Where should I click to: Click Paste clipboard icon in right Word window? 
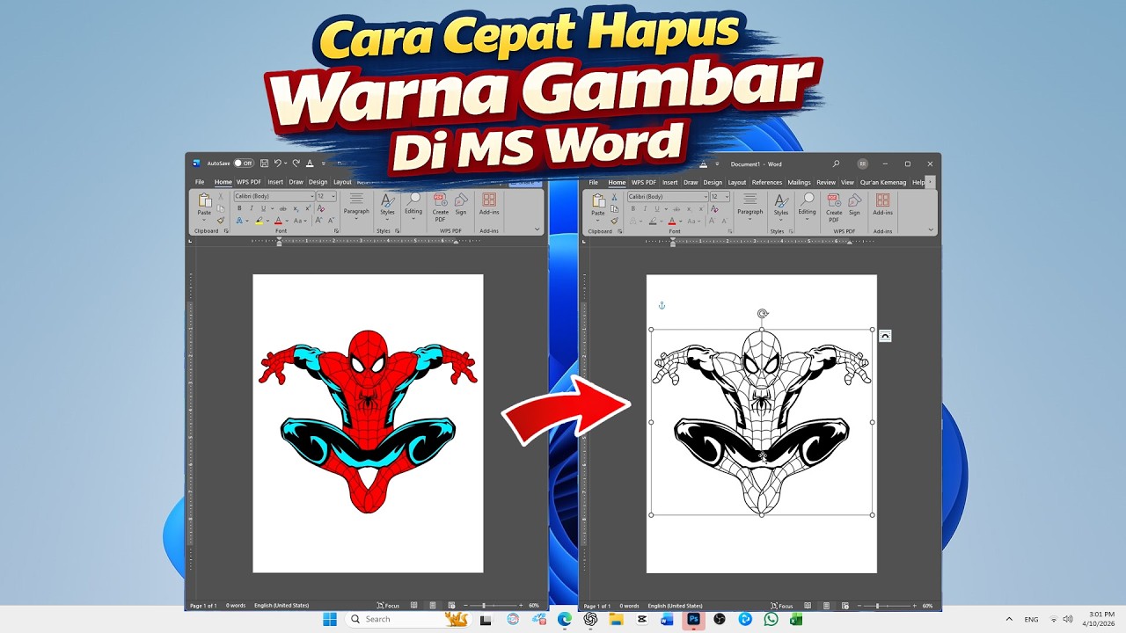click(x=598, y=200)
